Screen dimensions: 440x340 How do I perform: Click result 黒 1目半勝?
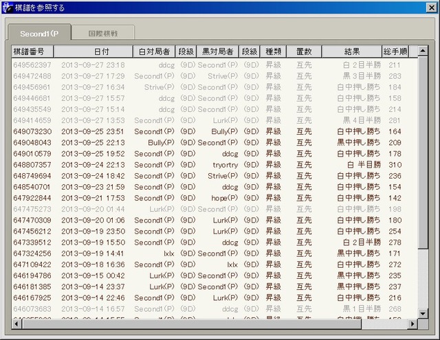tap(362, 309)
